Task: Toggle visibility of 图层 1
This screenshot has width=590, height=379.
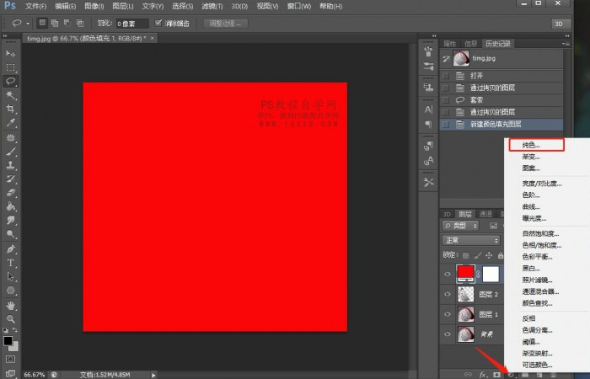Action: pos(448,314)
